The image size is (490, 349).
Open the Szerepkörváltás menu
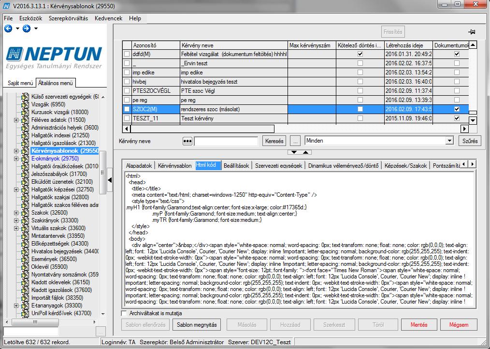69,18
